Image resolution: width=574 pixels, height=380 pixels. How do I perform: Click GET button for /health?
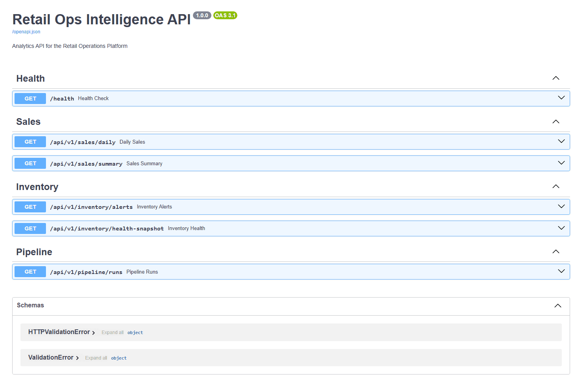(x=30, y=99)
